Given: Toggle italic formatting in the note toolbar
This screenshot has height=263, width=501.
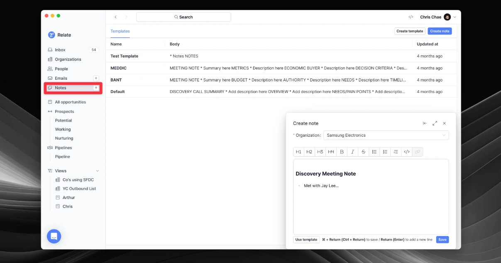Looking at the screenshot, I should tap(352, 152).
